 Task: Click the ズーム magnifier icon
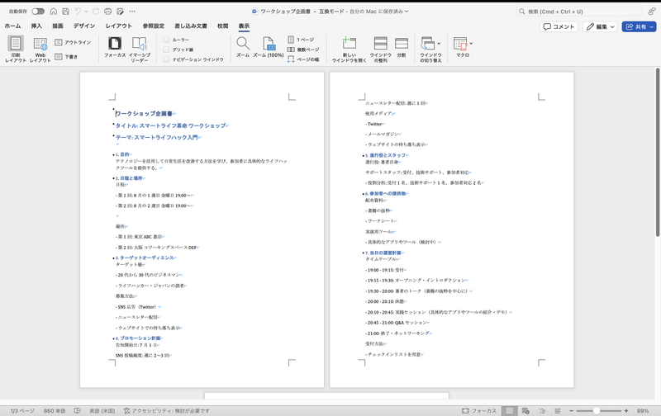pyautogui.click(x=242, y=45)
